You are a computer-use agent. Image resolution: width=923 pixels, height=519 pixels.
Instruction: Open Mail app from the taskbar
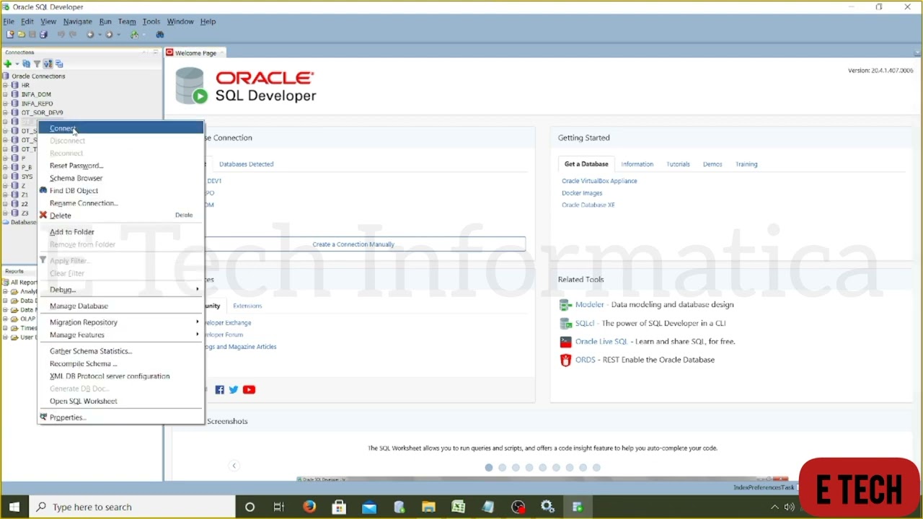point(369,507)
